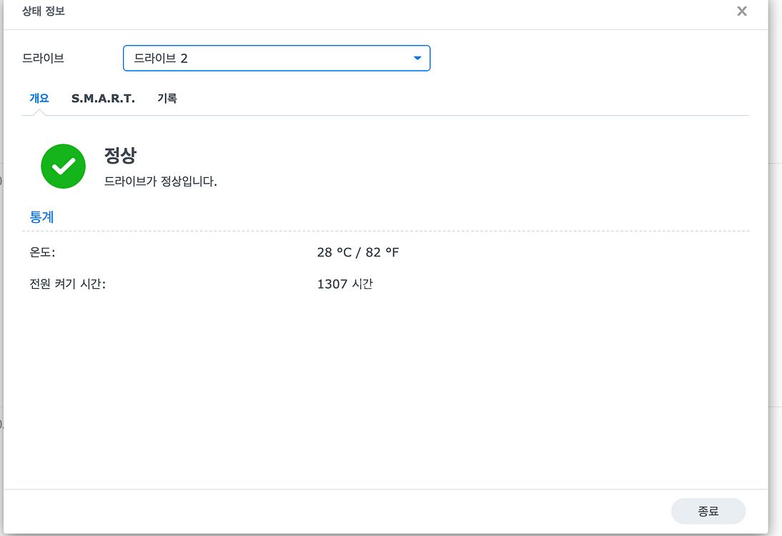Select the 1307 시간 power-on value

345,284
